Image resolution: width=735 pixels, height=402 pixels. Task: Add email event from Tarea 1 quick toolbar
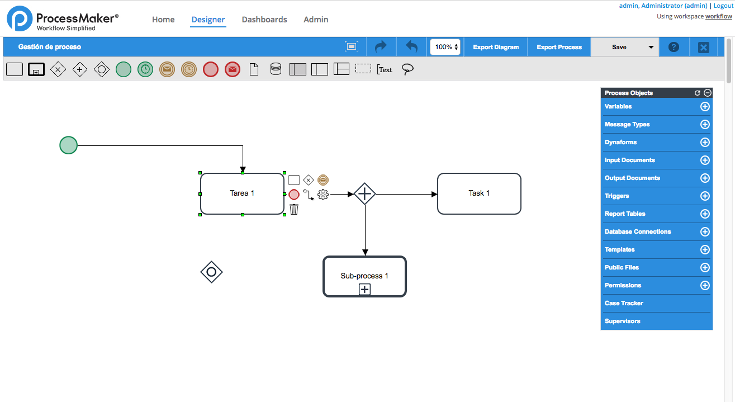coord(323,180)
